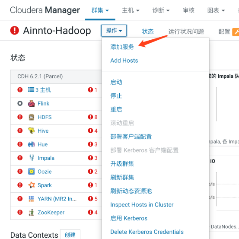
Task: Click the Impala service icon
Action: click(x=32, y=158)
